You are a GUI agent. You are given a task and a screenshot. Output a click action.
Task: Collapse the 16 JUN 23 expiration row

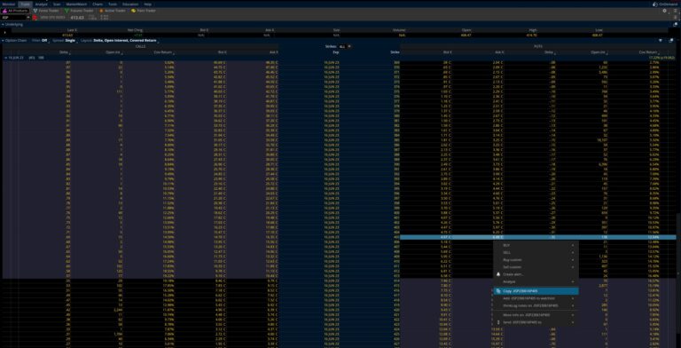pyautogui.click(x=5, y=58)
